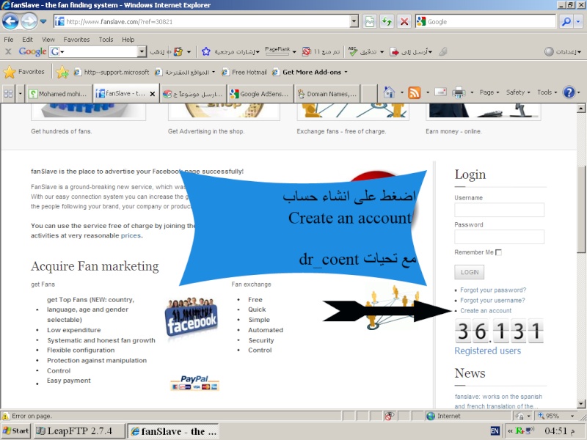587x440 pixels.
Task: Focus the Password input field
Action: click(500, 237)
